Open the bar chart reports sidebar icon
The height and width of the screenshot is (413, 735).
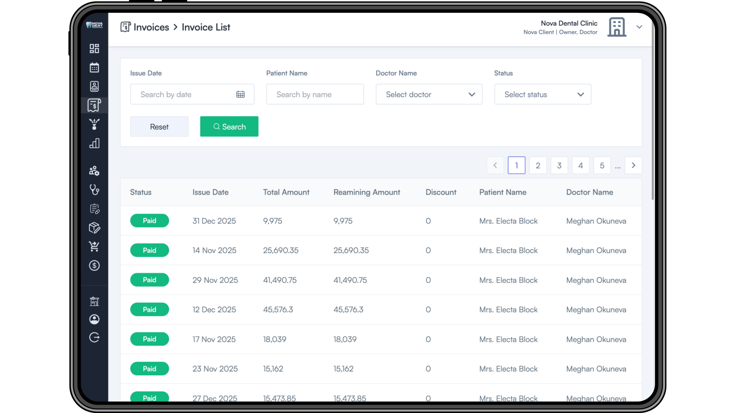coord(94,143)
